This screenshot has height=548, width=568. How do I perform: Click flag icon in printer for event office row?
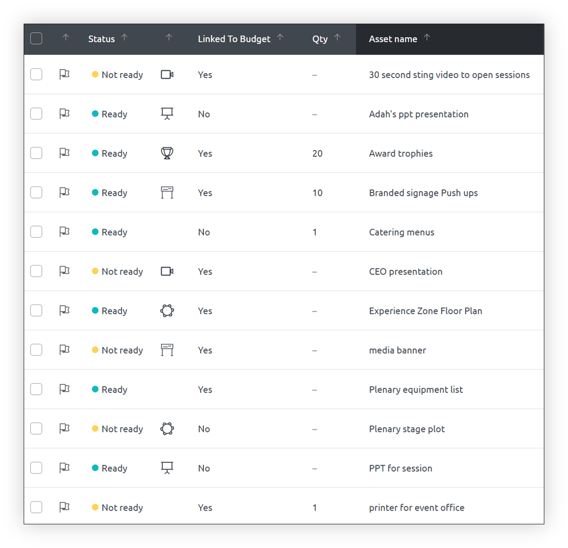pos(64,507)
